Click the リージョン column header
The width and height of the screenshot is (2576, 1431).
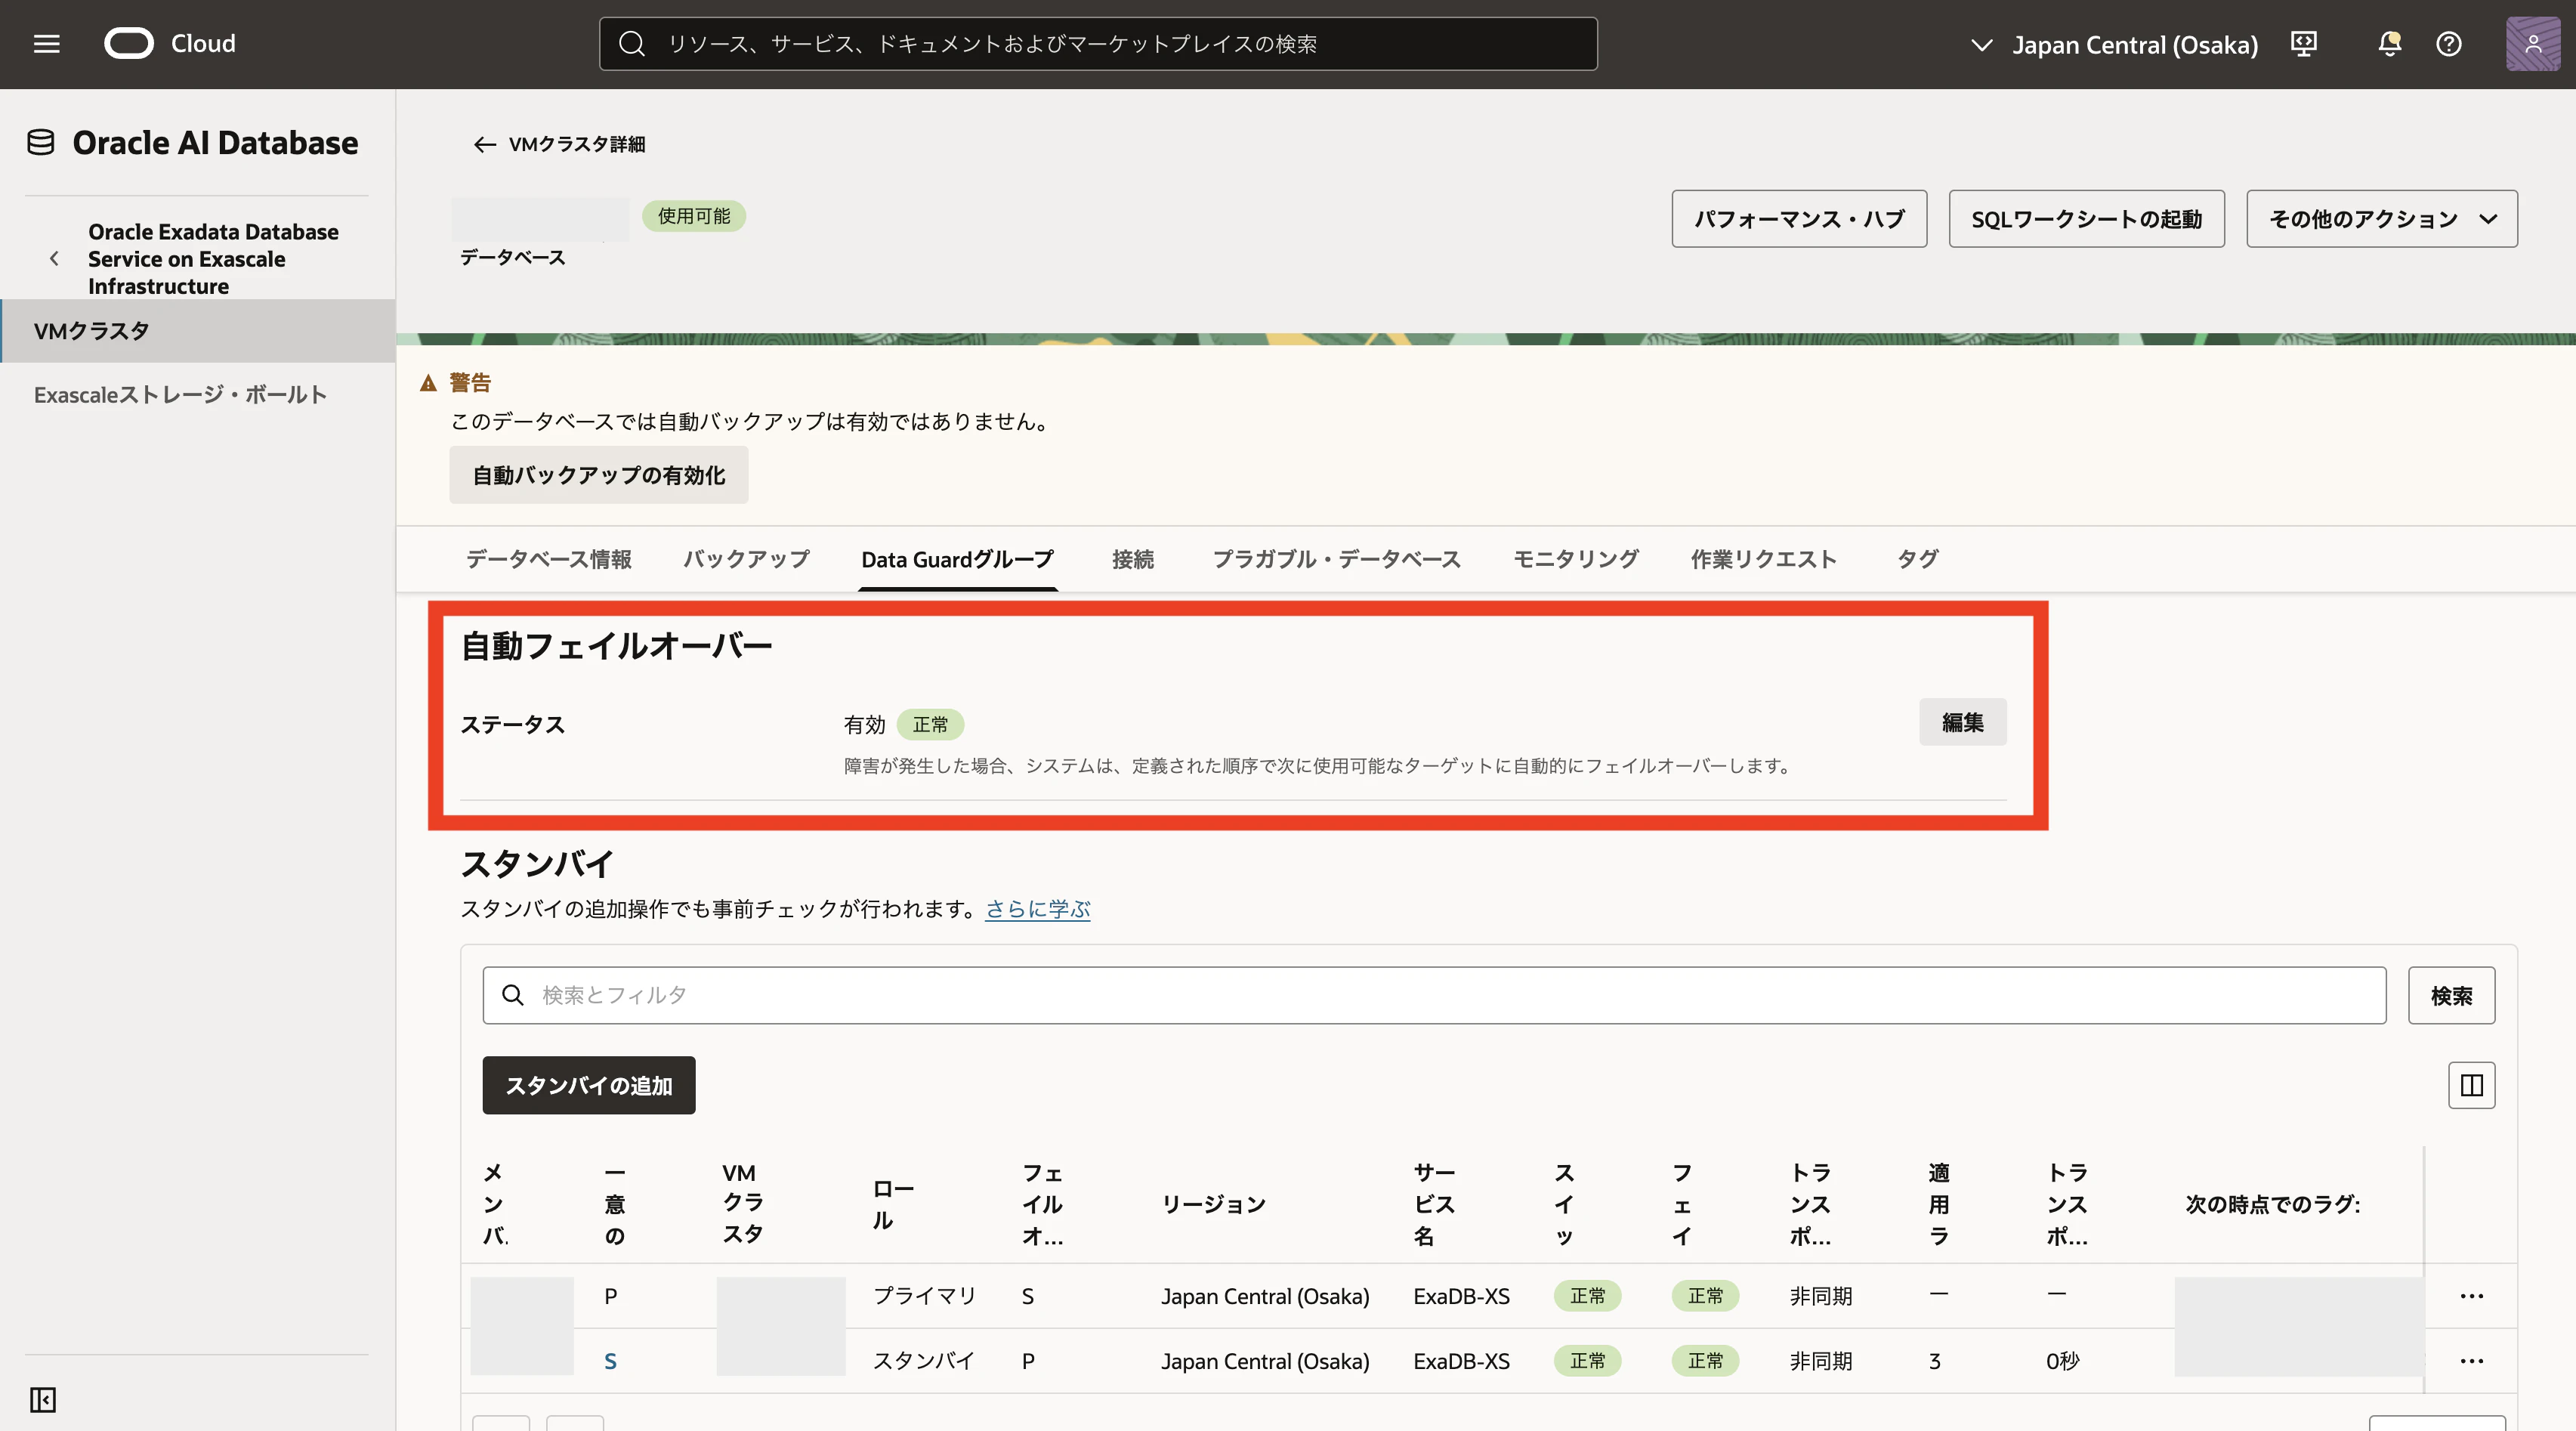(1213, 1204)
